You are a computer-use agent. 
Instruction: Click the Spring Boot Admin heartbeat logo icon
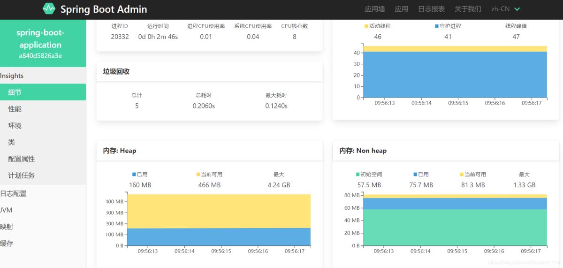click(49, 9)
